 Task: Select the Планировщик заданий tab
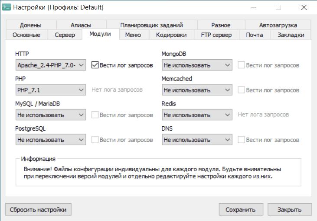[x=152, y=25]
